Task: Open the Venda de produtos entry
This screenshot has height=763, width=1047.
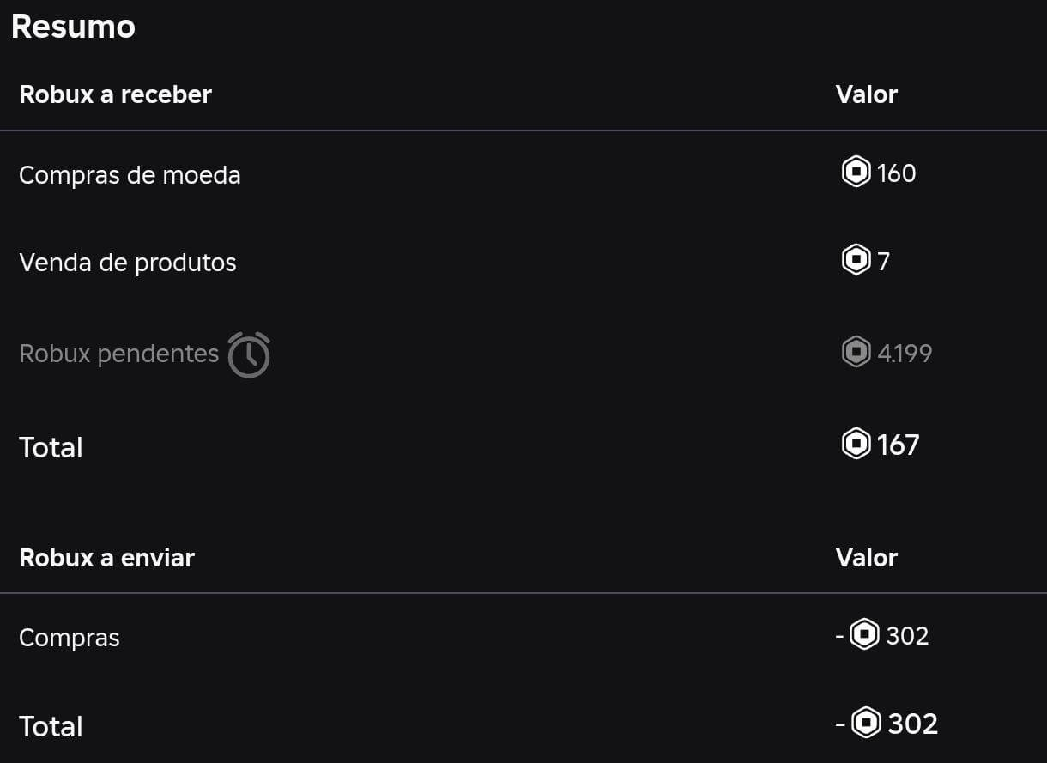Action: (x=127, y=263)
